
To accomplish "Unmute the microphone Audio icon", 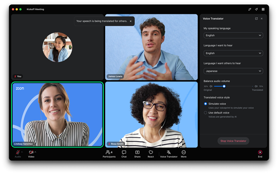I will coord(18,152).
